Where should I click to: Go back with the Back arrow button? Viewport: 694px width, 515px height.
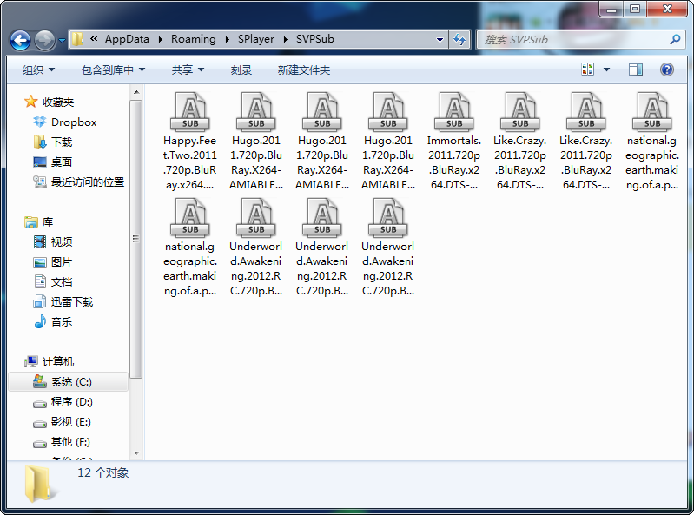(20, 40)
